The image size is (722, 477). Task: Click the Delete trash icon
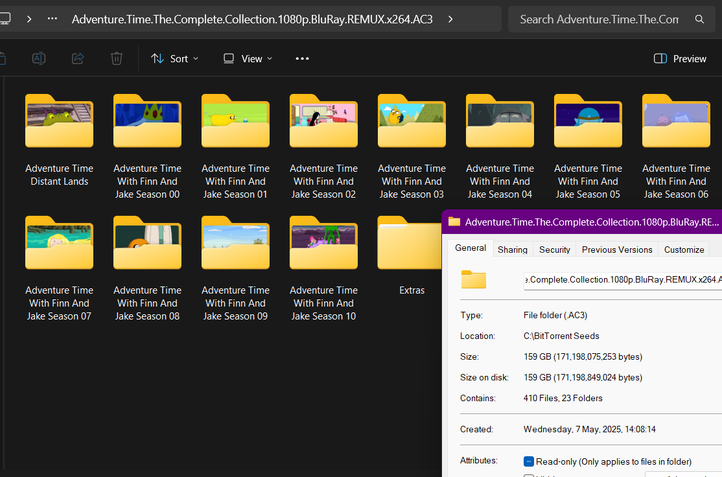click(x=117, y=58)
